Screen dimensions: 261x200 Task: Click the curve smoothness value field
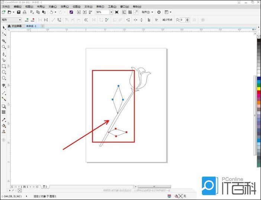(x=183, y=20)
